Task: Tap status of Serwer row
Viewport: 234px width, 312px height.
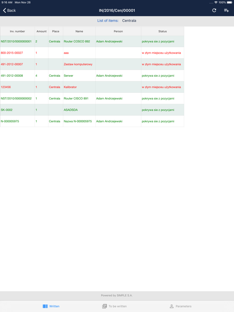Action: pos(158,76)
